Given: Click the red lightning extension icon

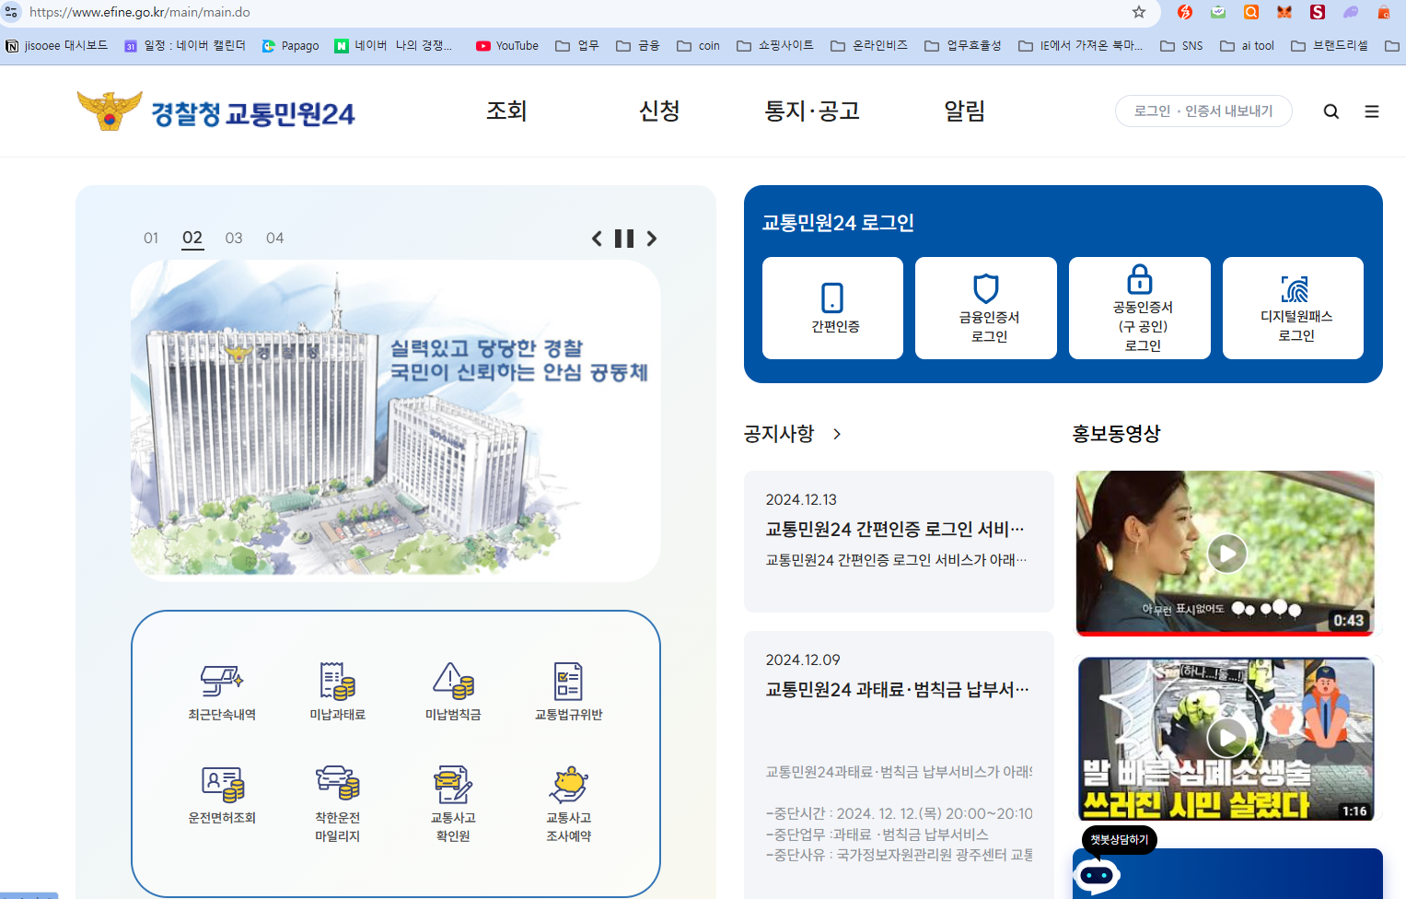Looking at the screenshot, I should coord(1185,12).
